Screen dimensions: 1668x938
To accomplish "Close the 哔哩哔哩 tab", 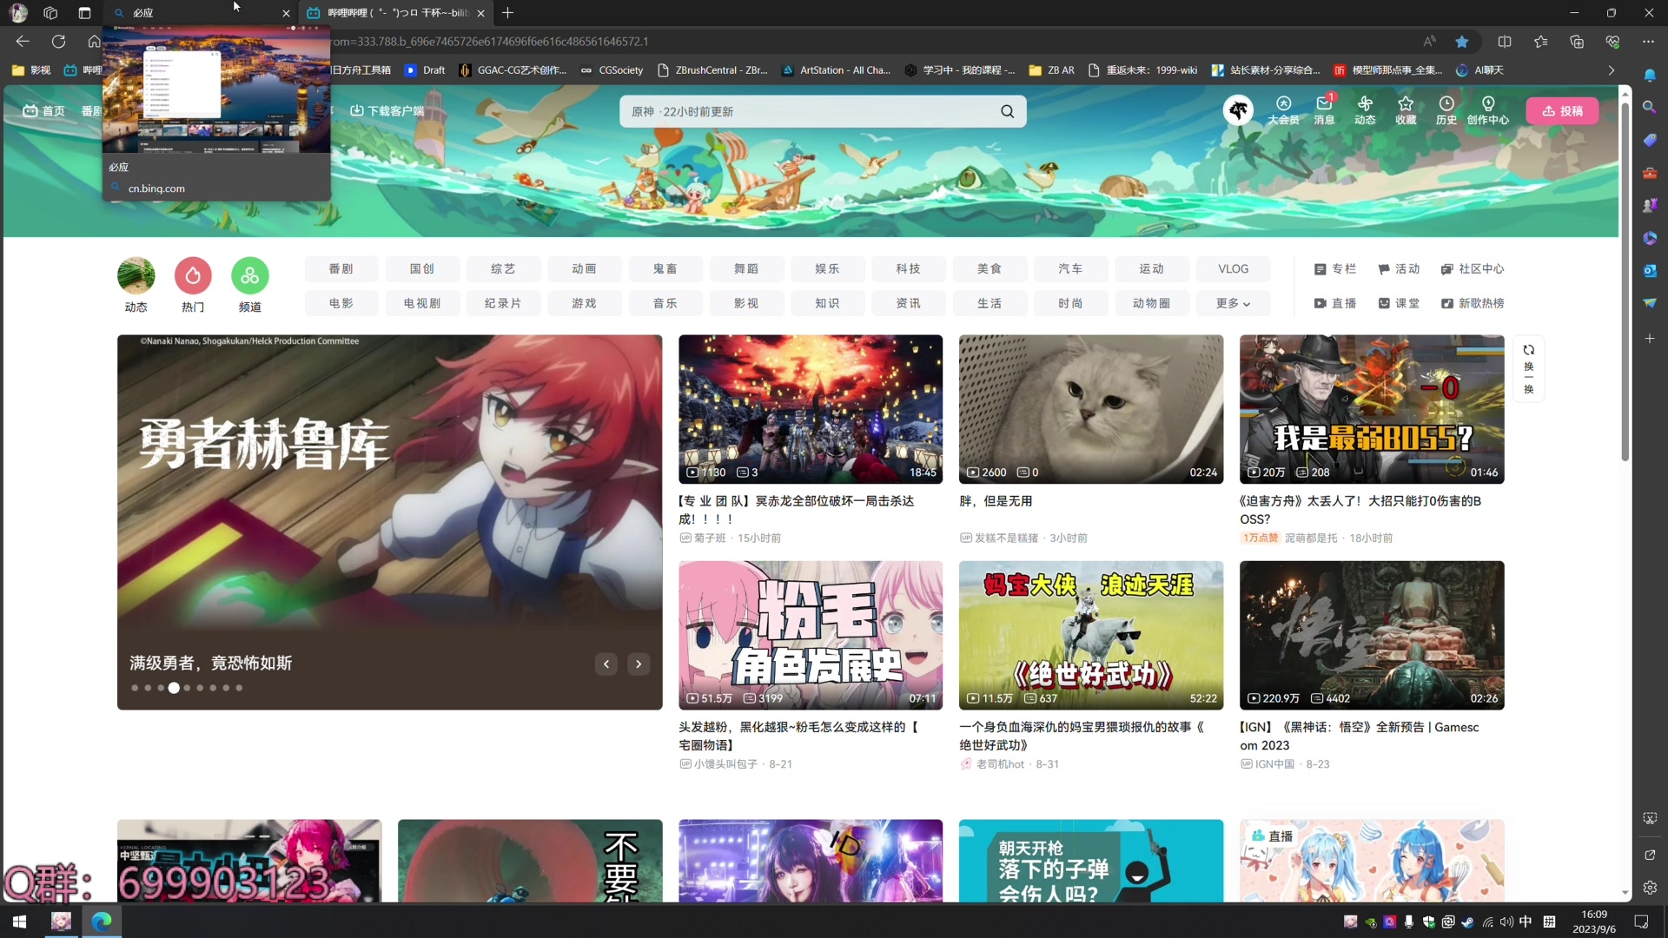I will [x=480, y=13].
